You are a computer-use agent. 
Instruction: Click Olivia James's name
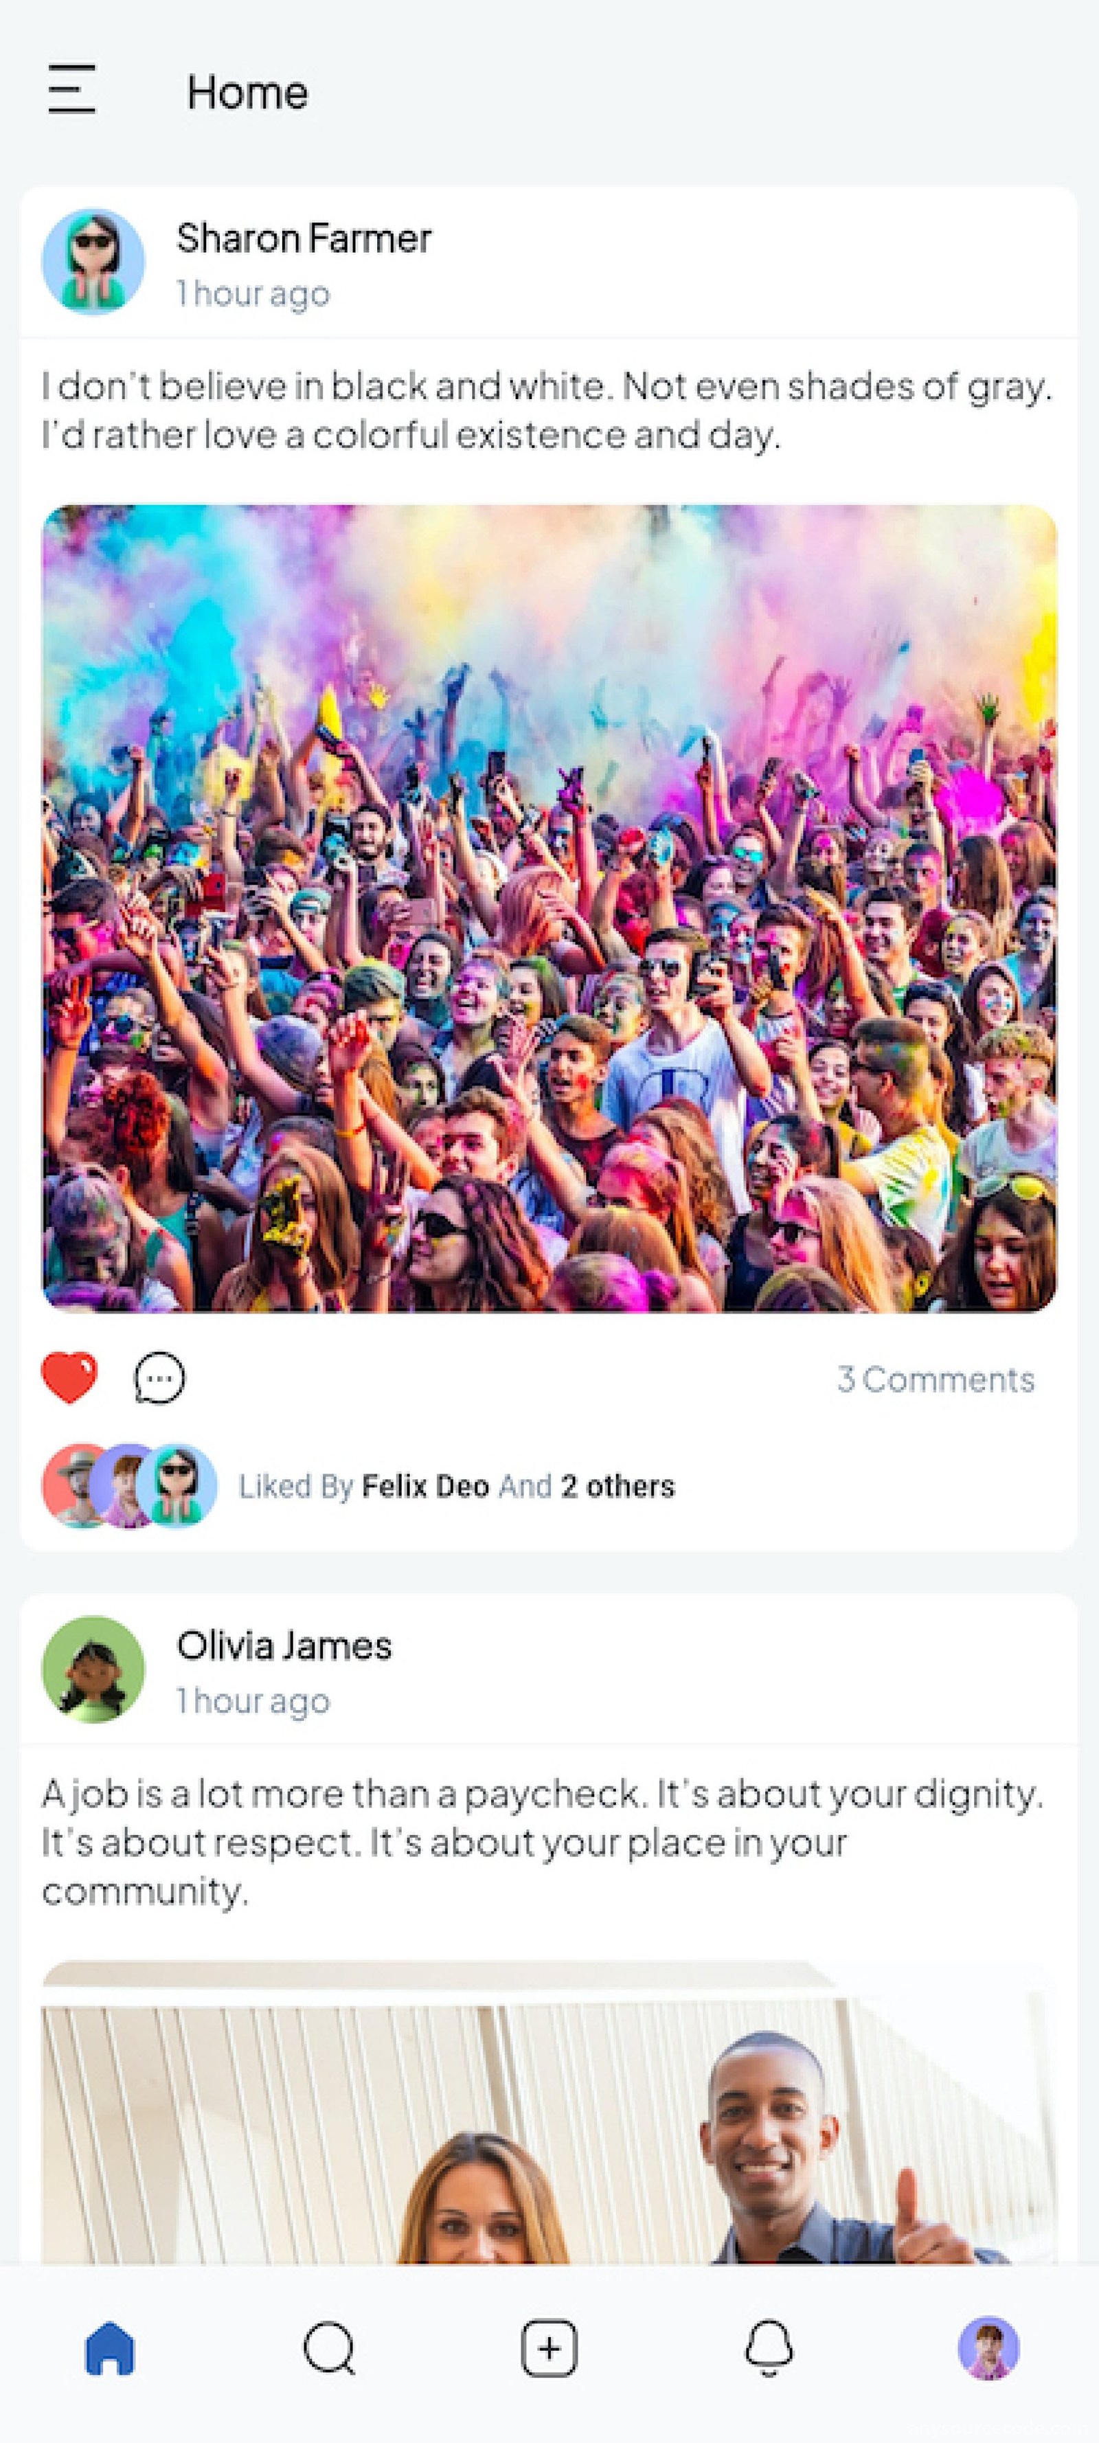[284, 1645]
